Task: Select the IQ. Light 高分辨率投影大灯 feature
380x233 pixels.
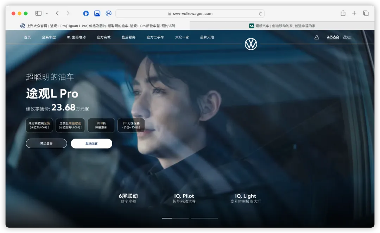Action: [x=246, y=198]
